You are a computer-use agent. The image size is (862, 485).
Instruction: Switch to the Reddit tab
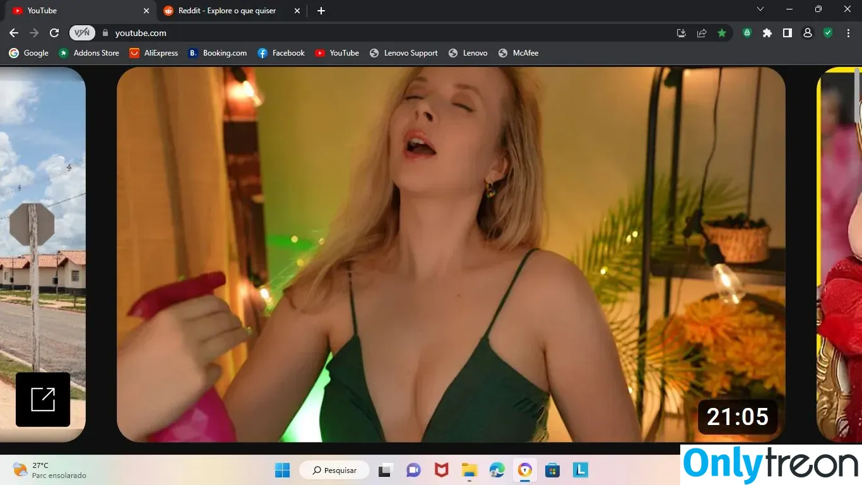pos(231,11)
